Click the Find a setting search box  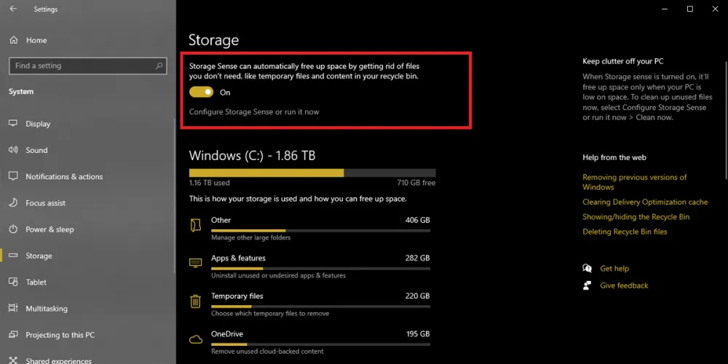80,66
